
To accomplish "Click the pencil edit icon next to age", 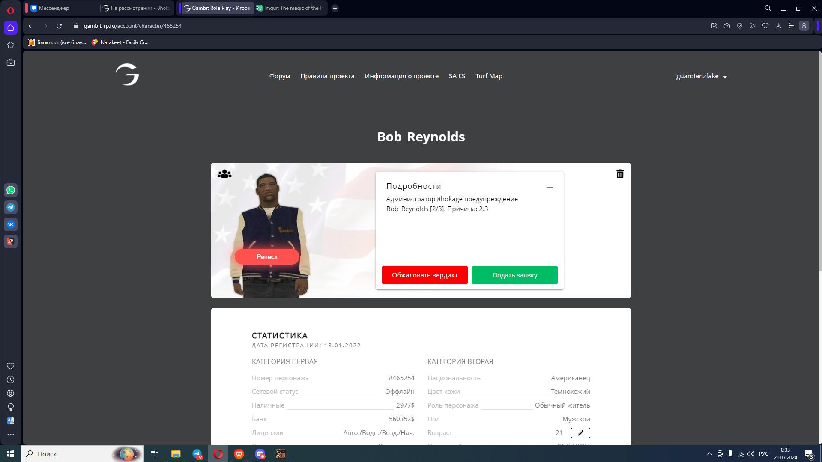I will click(x=580, y=433).
